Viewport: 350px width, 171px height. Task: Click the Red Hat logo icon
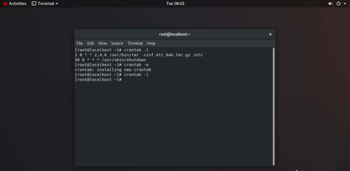point(5,4)
